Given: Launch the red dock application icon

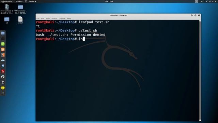Looking at the screenshot, I should (3, 71).
